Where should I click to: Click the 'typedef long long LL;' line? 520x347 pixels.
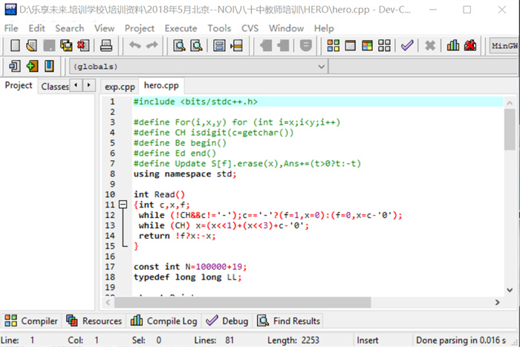(188, 277)
